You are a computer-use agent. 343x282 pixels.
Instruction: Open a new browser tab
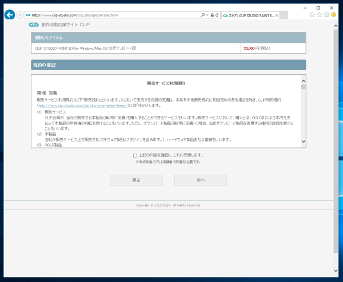284,15
